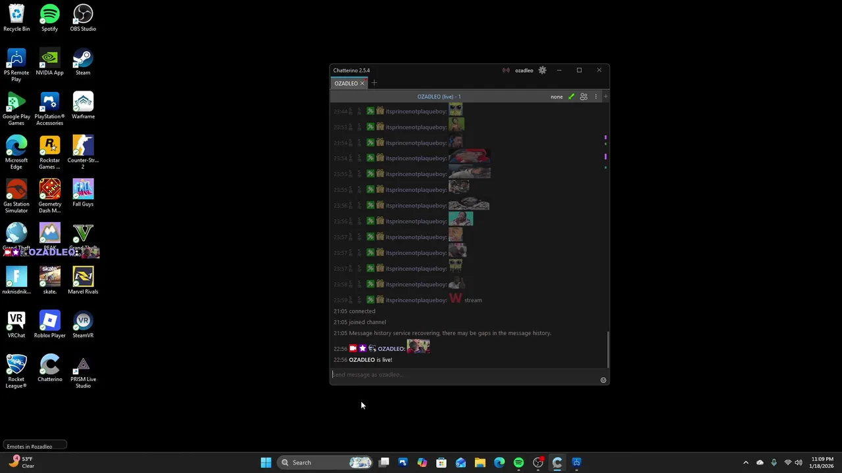Show hidden system tray icons chevron
The image size is (842, 473).
coord(745,462)
